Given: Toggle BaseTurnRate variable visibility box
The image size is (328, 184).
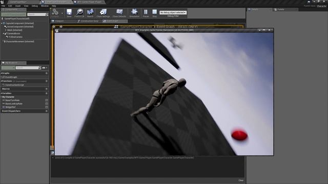Looking at the screenshot, I should [47, 100].
